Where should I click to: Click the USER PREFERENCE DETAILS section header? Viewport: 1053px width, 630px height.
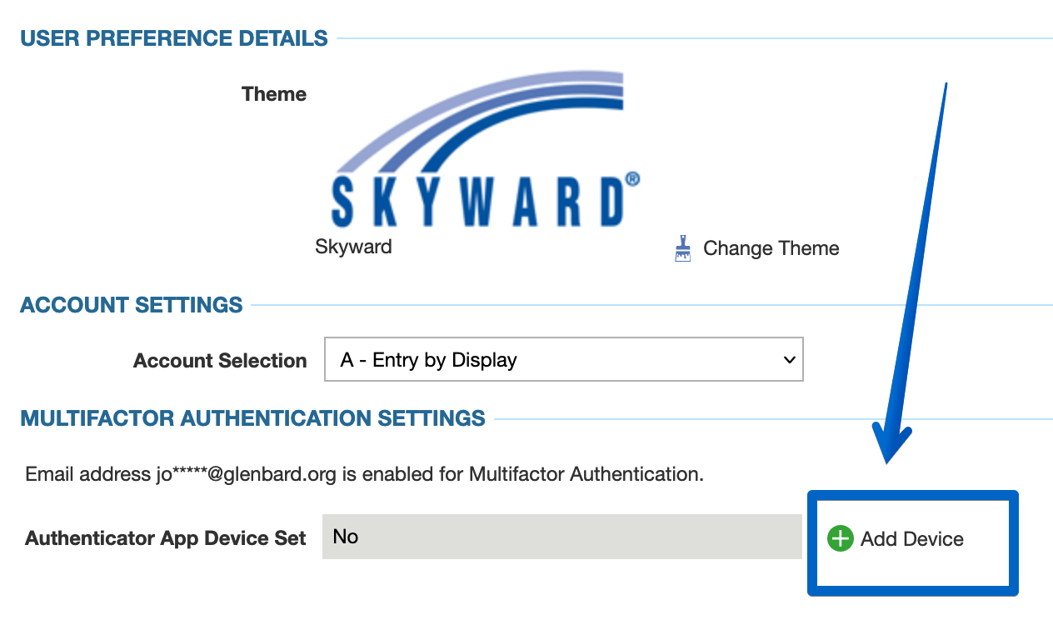pyautogui.click(x=174, y=37)
